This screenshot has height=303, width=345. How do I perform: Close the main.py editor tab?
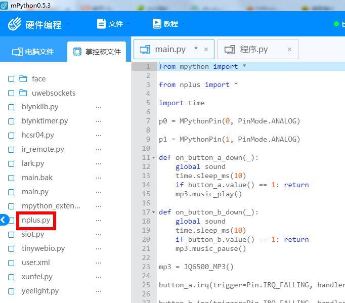coord(206,49)
